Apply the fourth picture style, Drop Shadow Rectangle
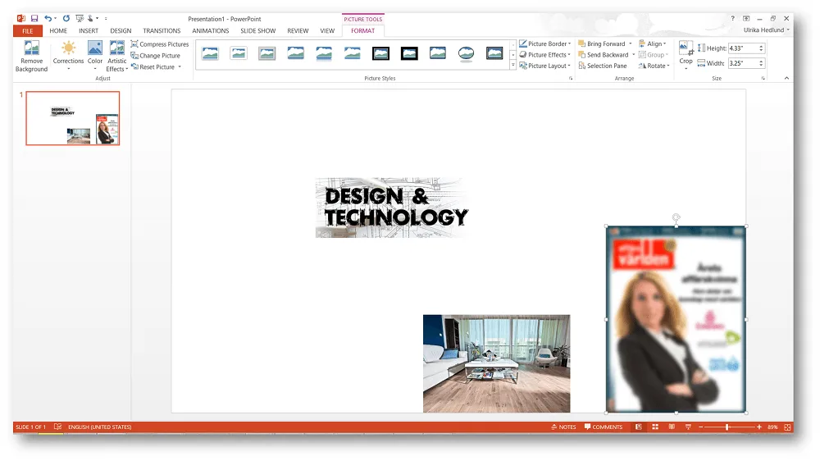 coord(295,53)
